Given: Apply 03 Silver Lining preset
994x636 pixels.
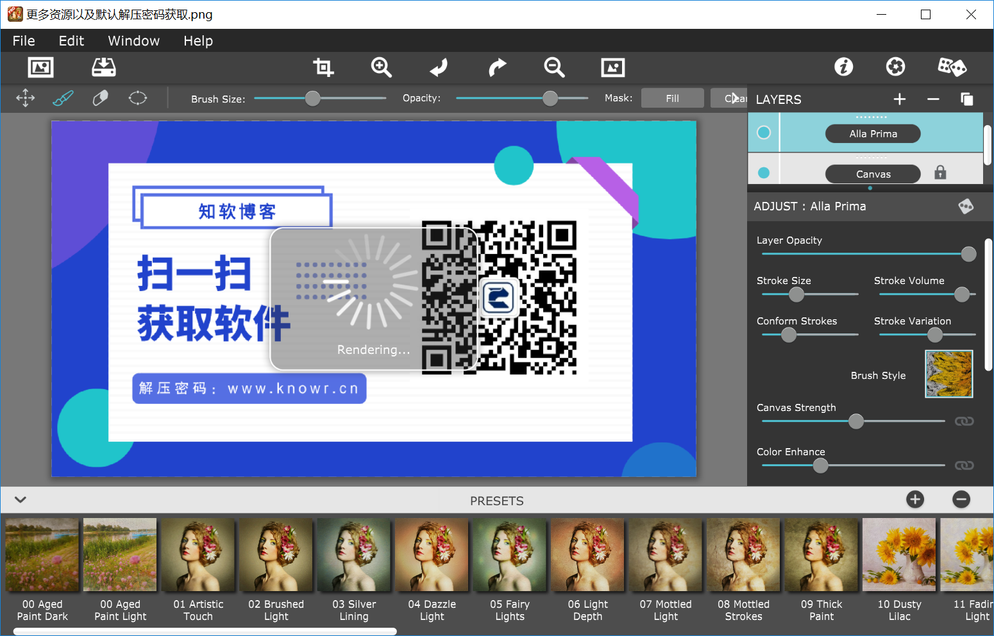Looking at the screenshot, I should coord(354,555).
